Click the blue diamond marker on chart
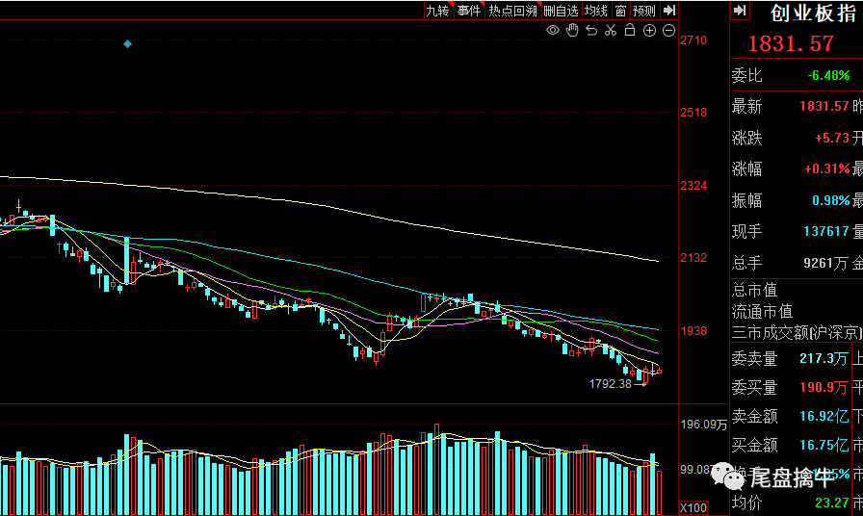This screenshot has height=516, width=863. tap(127, 43)
